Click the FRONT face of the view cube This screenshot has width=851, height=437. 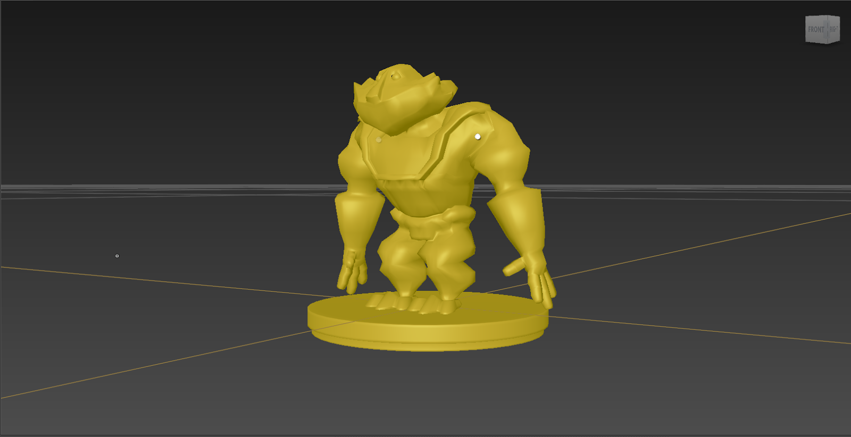coord(816,30)
